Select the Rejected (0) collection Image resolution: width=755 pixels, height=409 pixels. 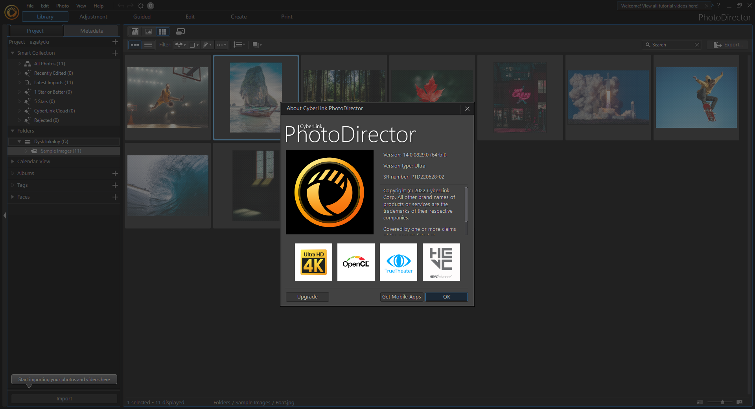(46, 120)
